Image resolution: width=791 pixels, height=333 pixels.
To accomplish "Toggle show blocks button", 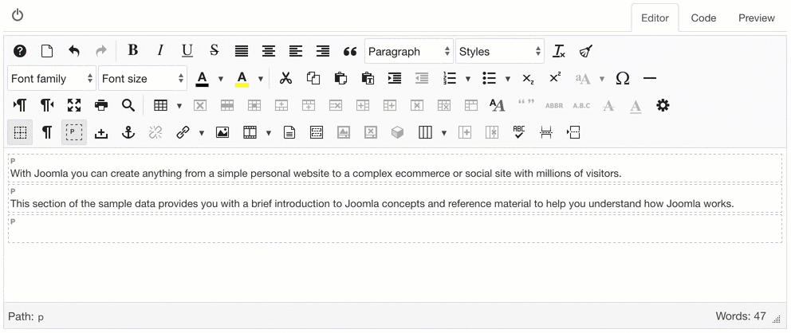I will 74,133.
